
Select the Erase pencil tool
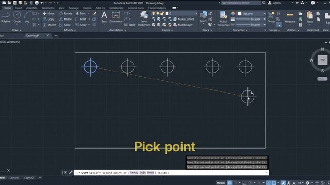pos(95,13)
